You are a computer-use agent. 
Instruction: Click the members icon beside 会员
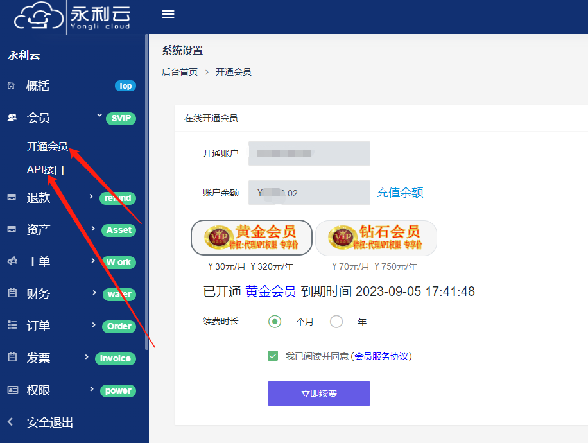click(x=12, y=117)
